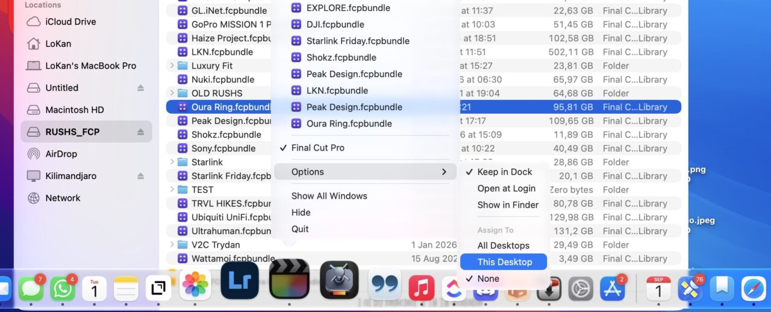771x312 pixels.
Task: Assign to All Desktops
Action: point(504,246)
